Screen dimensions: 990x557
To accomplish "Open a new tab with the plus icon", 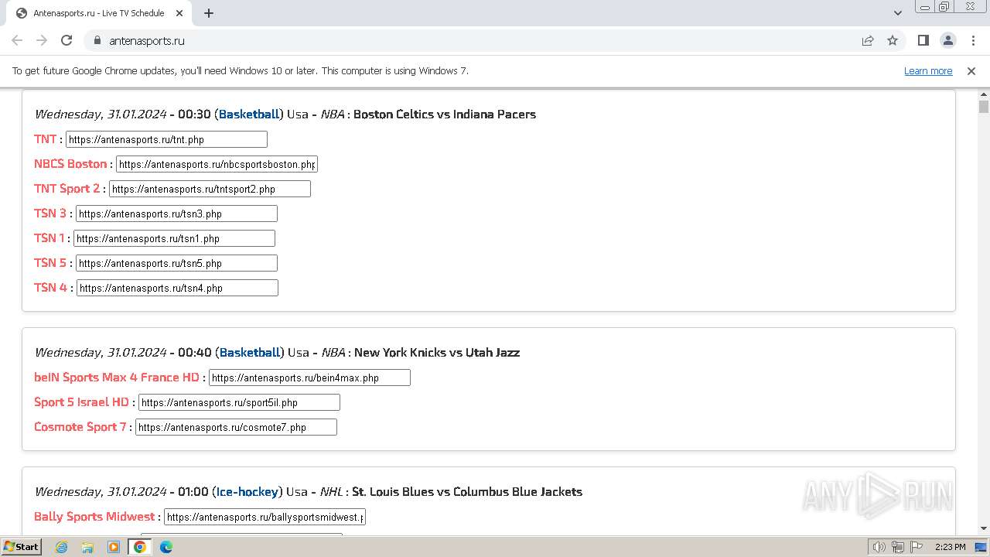I will (209, 13).
